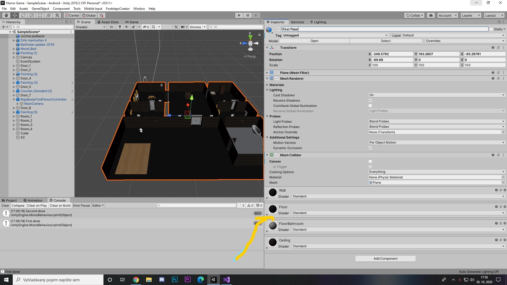Click the Wall material preview sphere
The height and width of the screenshot is (285, 507).
pos(273,192)
